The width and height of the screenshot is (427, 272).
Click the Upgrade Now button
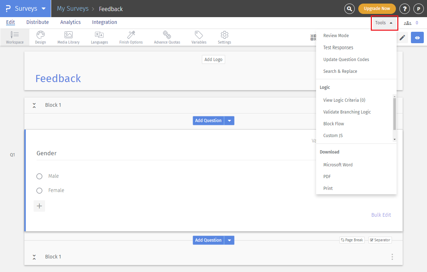377,9
